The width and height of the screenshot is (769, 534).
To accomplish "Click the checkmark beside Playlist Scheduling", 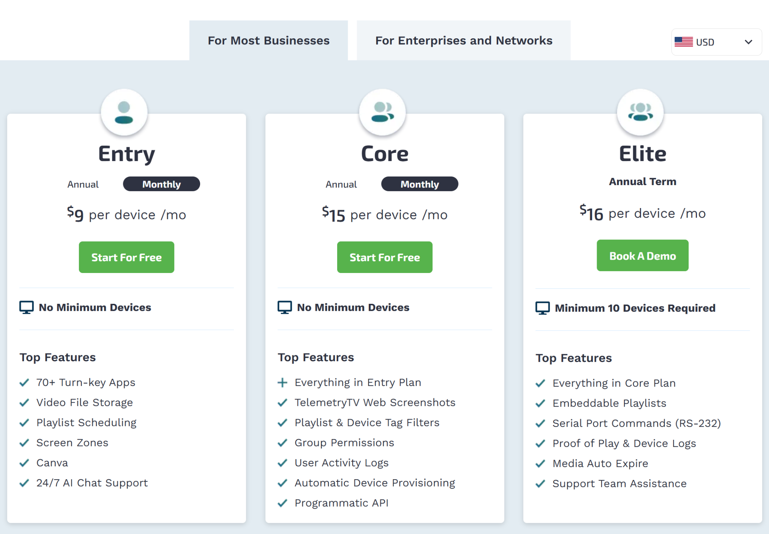I will 24,423.
